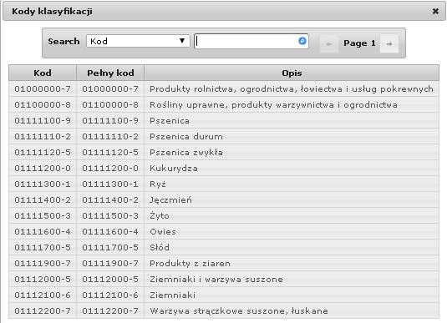Select the Żyto entry
Image resolution: width=447 pixels, height=323 pixels.
224,215
